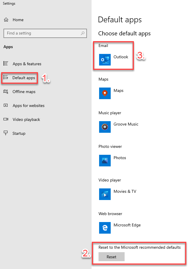Select Default apps in the sidebar
Screen dimensions: 193x269
coord(24,78)
